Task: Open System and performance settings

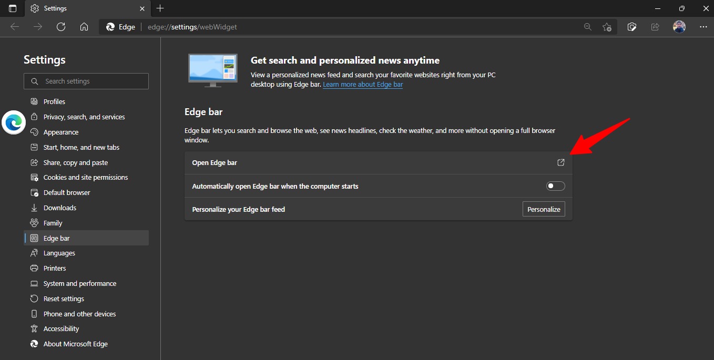Action: click(86, 283)
